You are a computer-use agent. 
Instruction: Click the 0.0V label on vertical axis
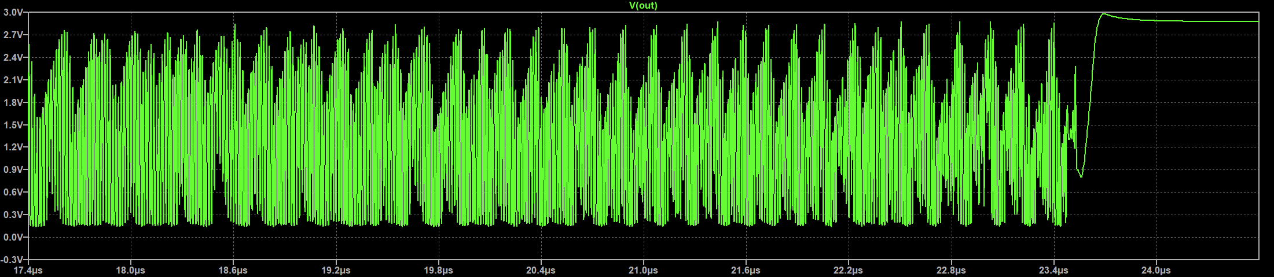coord(13,237)
